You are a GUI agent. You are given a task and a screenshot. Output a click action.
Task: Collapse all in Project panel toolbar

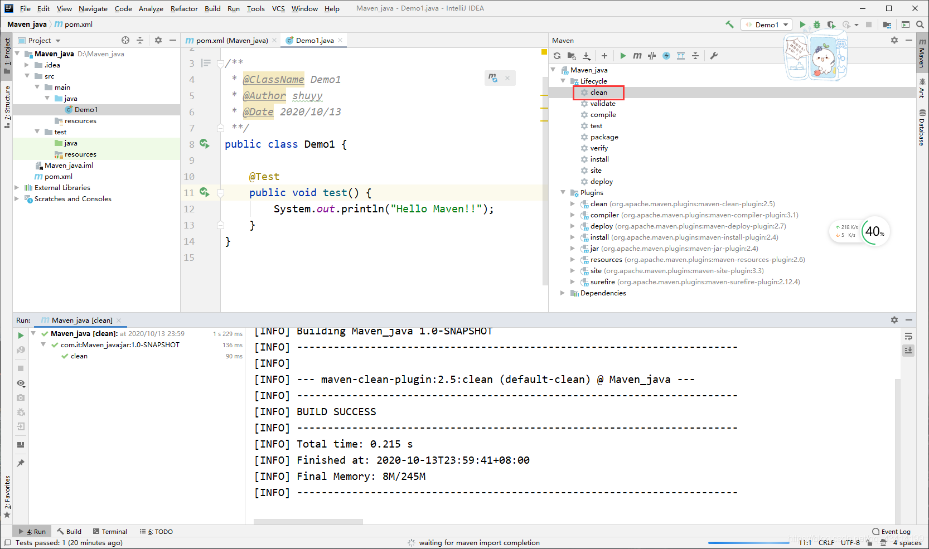click(x=140, y=40)
